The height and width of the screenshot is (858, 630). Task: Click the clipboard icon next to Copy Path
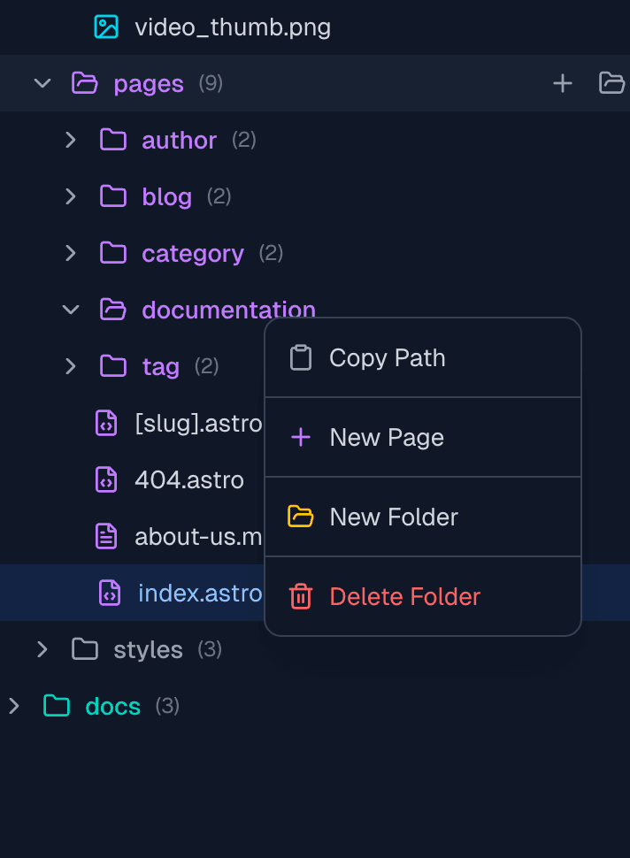[301, 357]
